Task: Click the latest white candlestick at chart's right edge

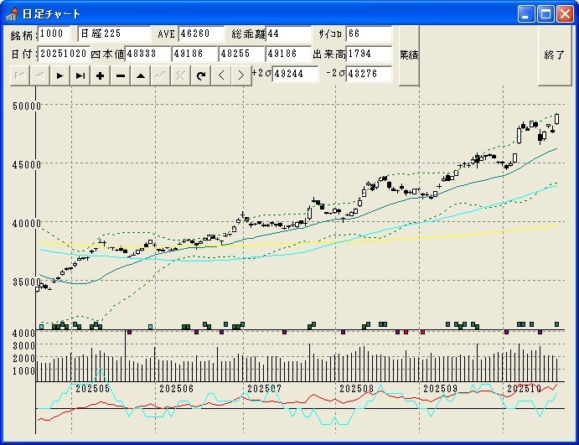Action: point(557,119)
